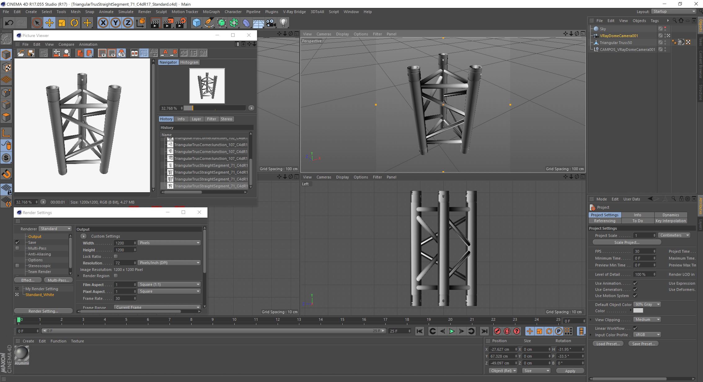Screen dimensions: 703x382
Task: Click the Undo arrow icon
Action: 9,23
